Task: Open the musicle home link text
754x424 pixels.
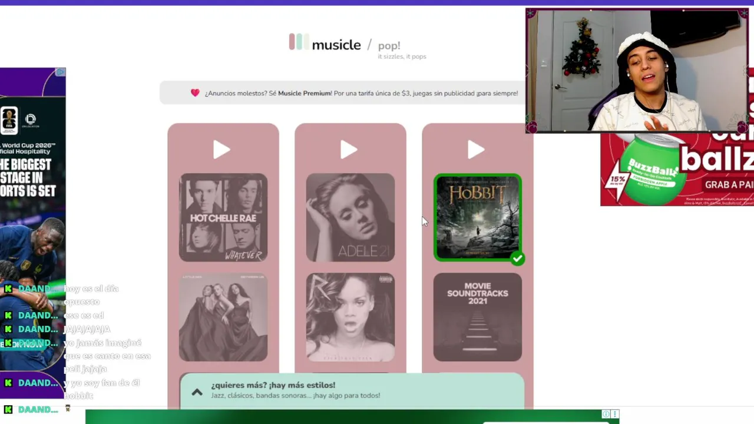Action: click(x=336, y=45)
